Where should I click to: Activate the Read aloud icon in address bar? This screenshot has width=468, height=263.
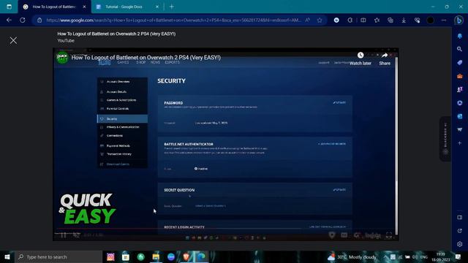pos(307,20)
